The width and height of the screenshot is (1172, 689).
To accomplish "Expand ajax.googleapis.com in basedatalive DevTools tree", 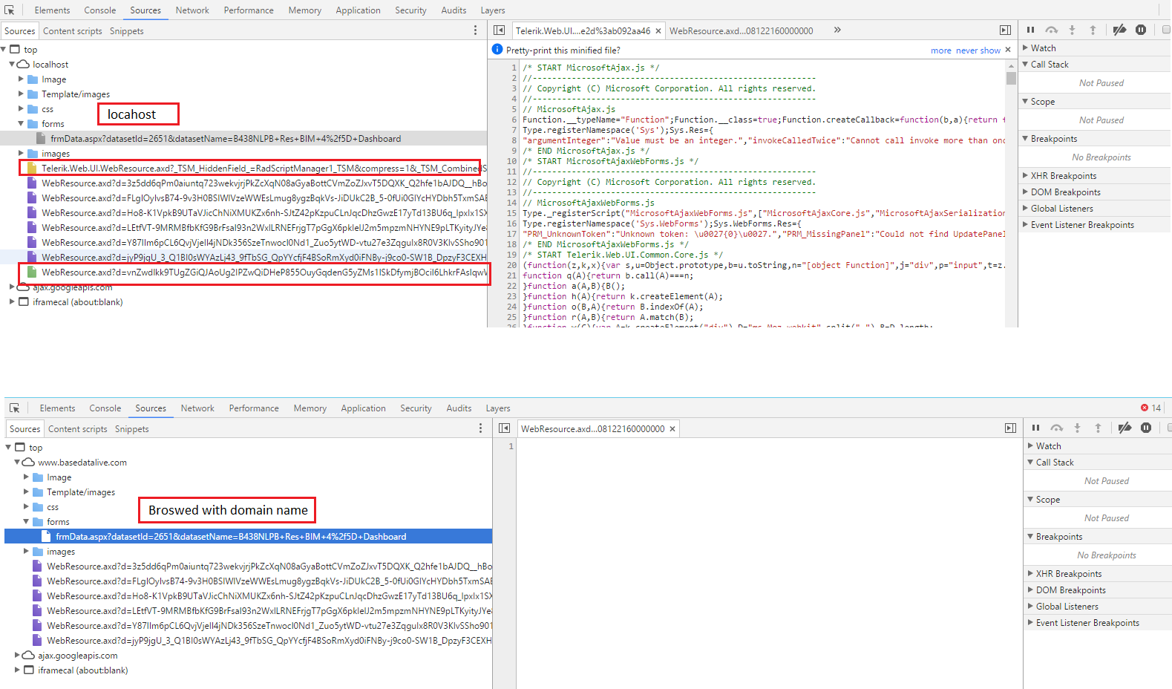I will click(x=17, y=656).
